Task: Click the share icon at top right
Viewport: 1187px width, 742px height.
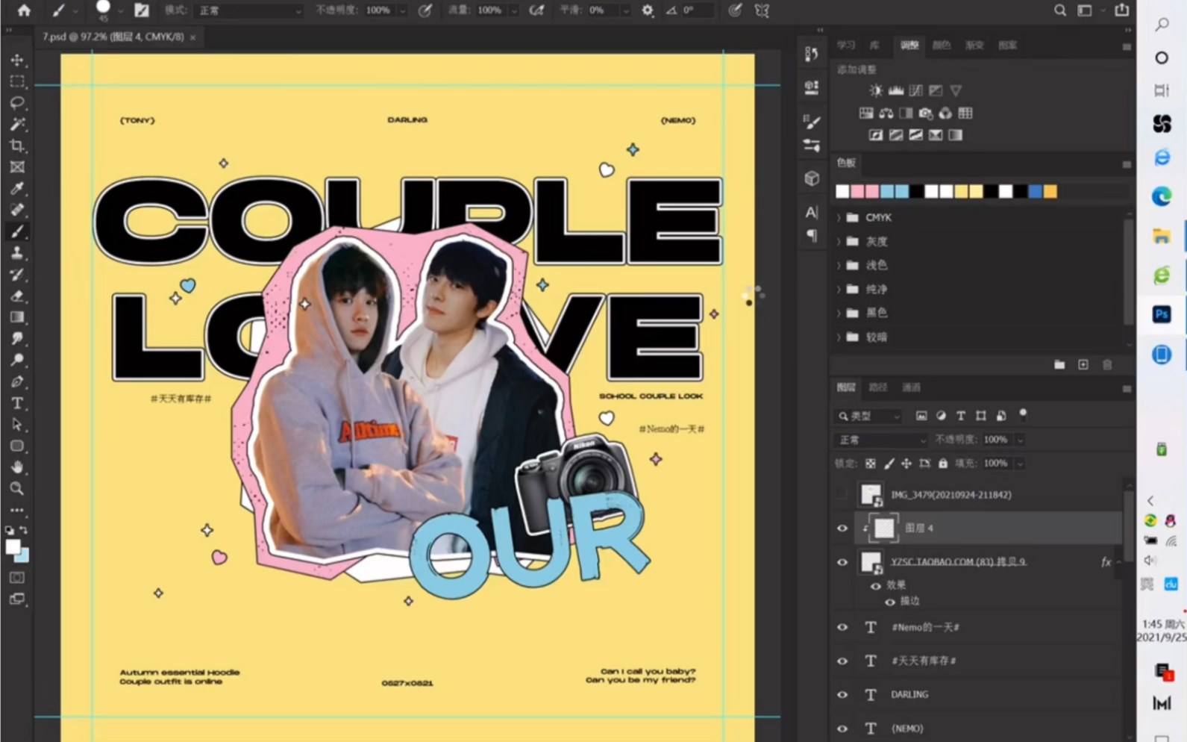Action: click(1122, 10)
